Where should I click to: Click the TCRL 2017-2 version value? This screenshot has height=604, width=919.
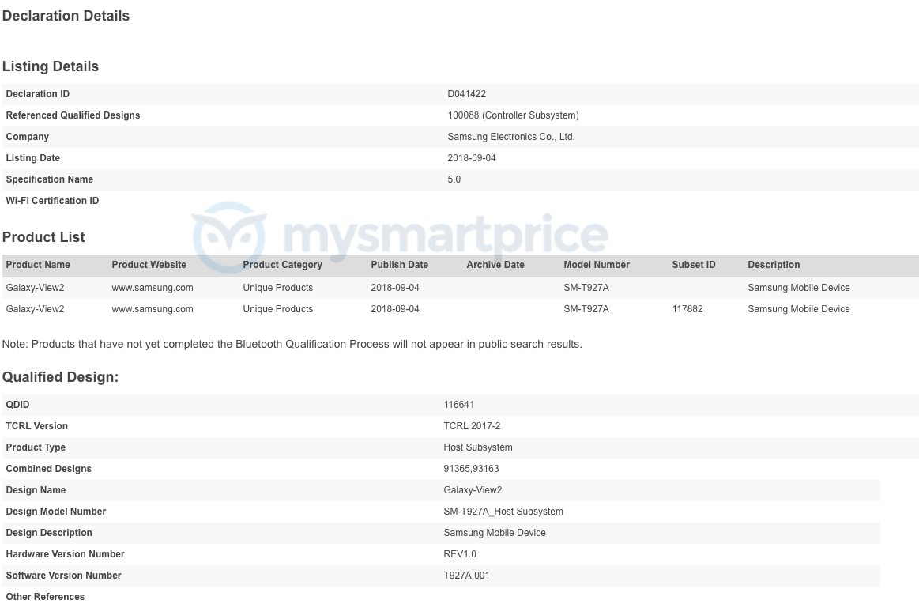tap(473, 426)
